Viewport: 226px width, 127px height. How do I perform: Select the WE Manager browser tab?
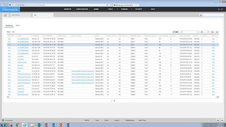(x=125, y=5)
